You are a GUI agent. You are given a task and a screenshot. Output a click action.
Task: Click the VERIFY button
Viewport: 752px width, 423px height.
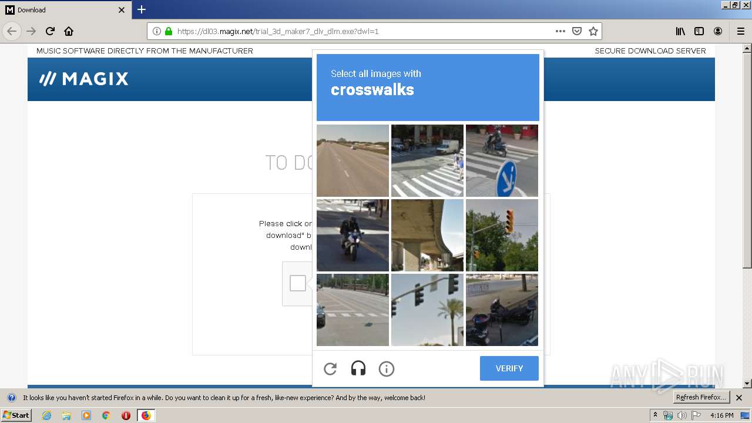tap(509, 368)
